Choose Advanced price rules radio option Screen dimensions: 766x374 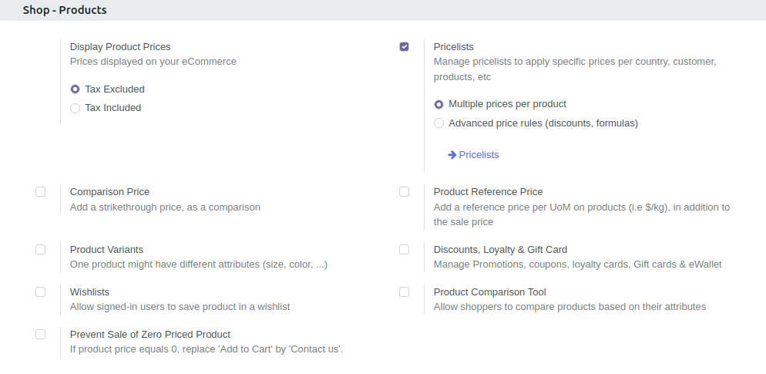pos(438,123)
